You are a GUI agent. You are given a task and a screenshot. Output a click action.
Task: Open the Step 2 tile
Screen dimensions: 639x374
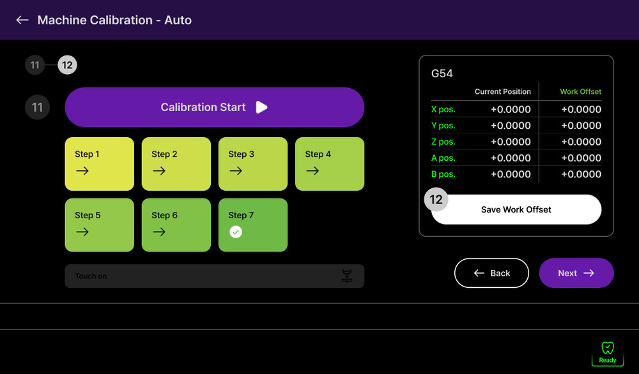[176, 164]
